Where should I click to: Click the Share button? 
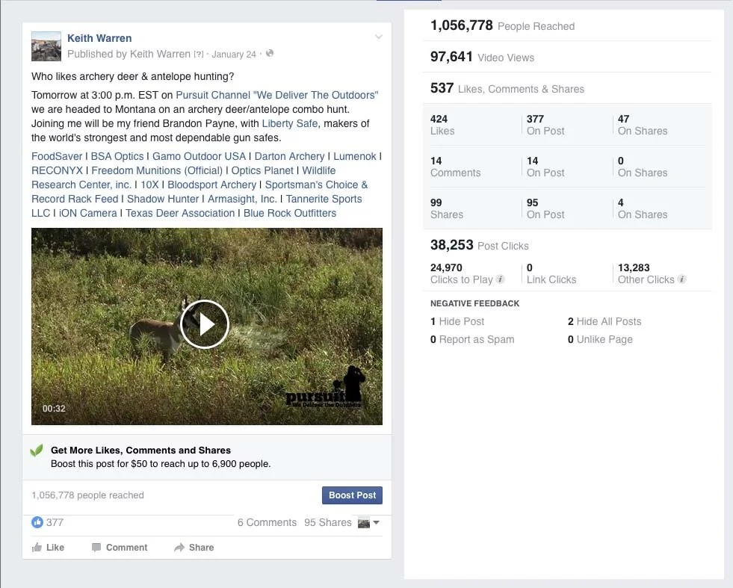point(194,548)
